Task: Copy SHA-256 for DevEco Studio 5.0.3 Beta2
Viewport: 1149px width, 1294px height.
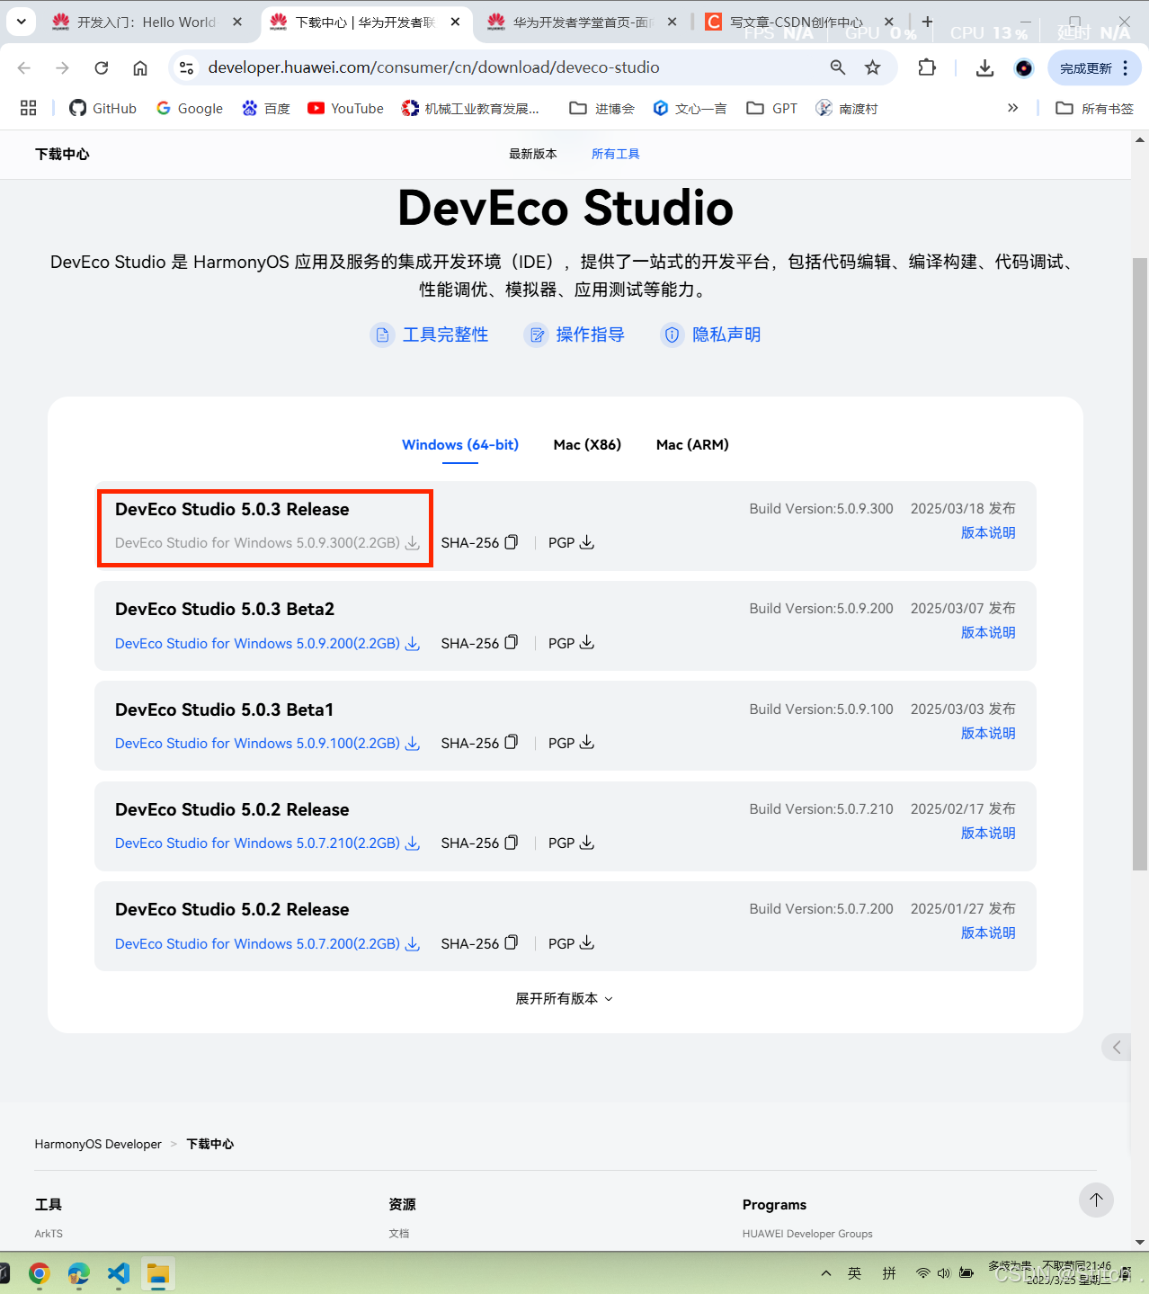Action: [511, 642]
